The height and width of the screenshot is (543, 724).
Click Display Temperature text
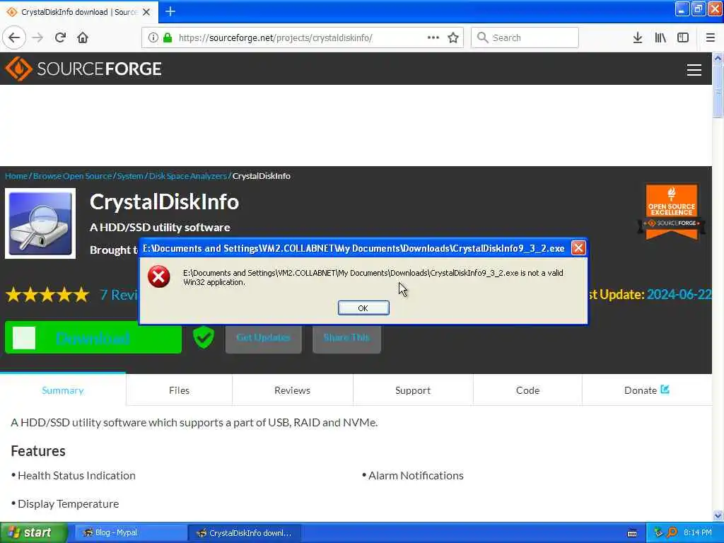tap(69, 503)
